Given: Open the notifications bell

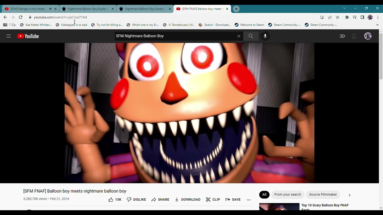Looking at the screenshot, I should click(354, 36).
